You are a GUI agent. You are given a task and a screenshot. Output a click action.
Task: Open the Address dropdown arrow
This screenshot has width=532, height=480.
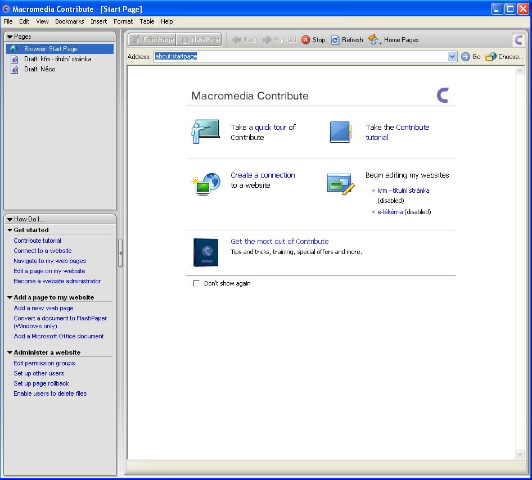(x=452, y=57)
